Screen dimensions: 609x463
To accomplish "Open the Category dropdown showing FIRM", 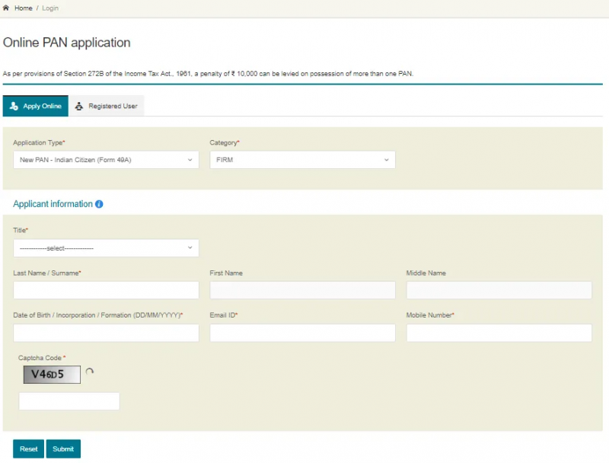I will (302, 160).
